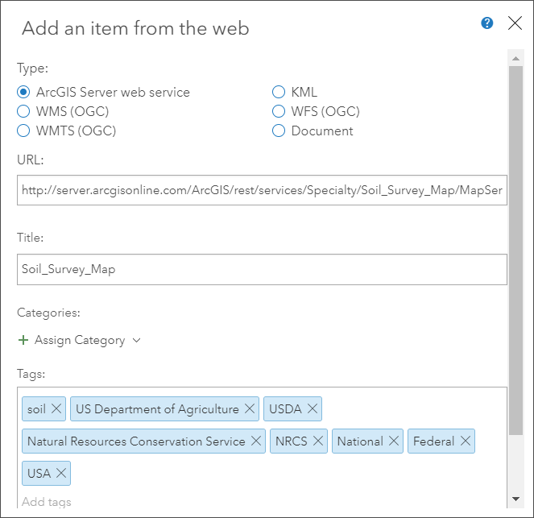Expand the Assign Category dropdown
This screenshot has height=518, width=534.
click(80, 340)
